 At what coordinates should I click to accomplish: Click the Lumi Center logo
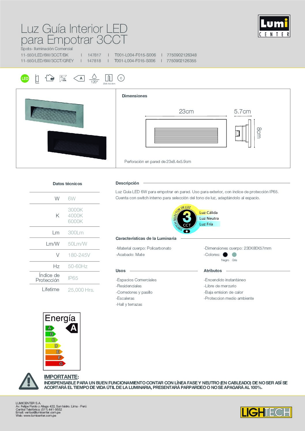[x=274, y=26]
